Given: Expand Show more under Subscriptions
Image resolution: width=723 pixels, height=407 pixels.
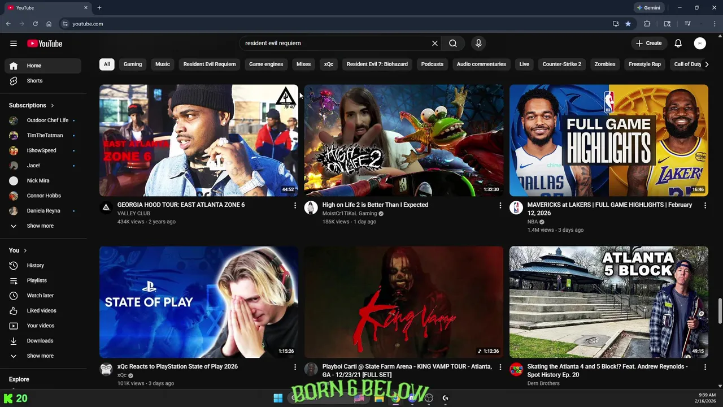Looking at the screenshot, I should pyautogui.click(x=43, y=226).
